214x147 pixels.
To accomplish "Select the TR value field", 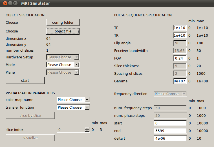I will (180, 35).
